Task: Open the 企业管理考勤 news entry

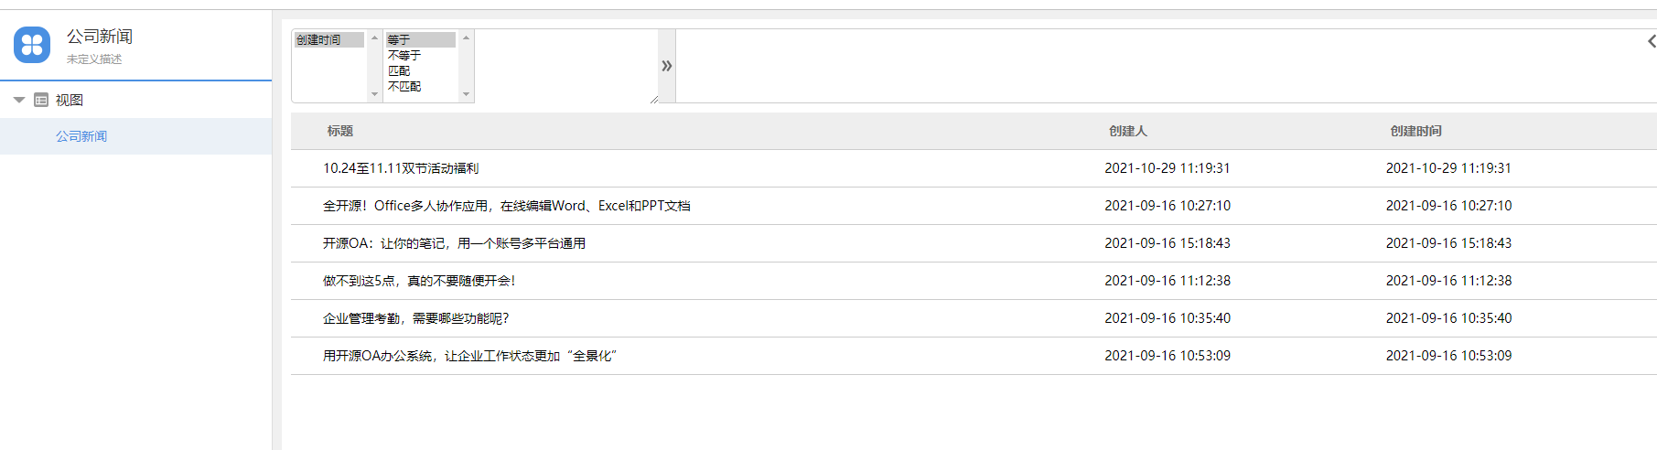Action: click(x=415, y=318)
